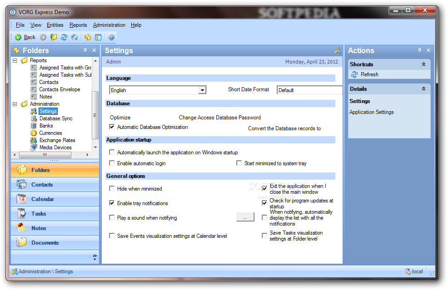Check Start minimized to system tray
Image resolution: width=448 pixels, height=290 pixels.
click(239, 163)
